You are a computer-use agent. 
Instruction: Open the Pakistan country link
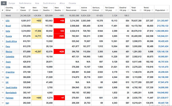click(x=9, y=98)
